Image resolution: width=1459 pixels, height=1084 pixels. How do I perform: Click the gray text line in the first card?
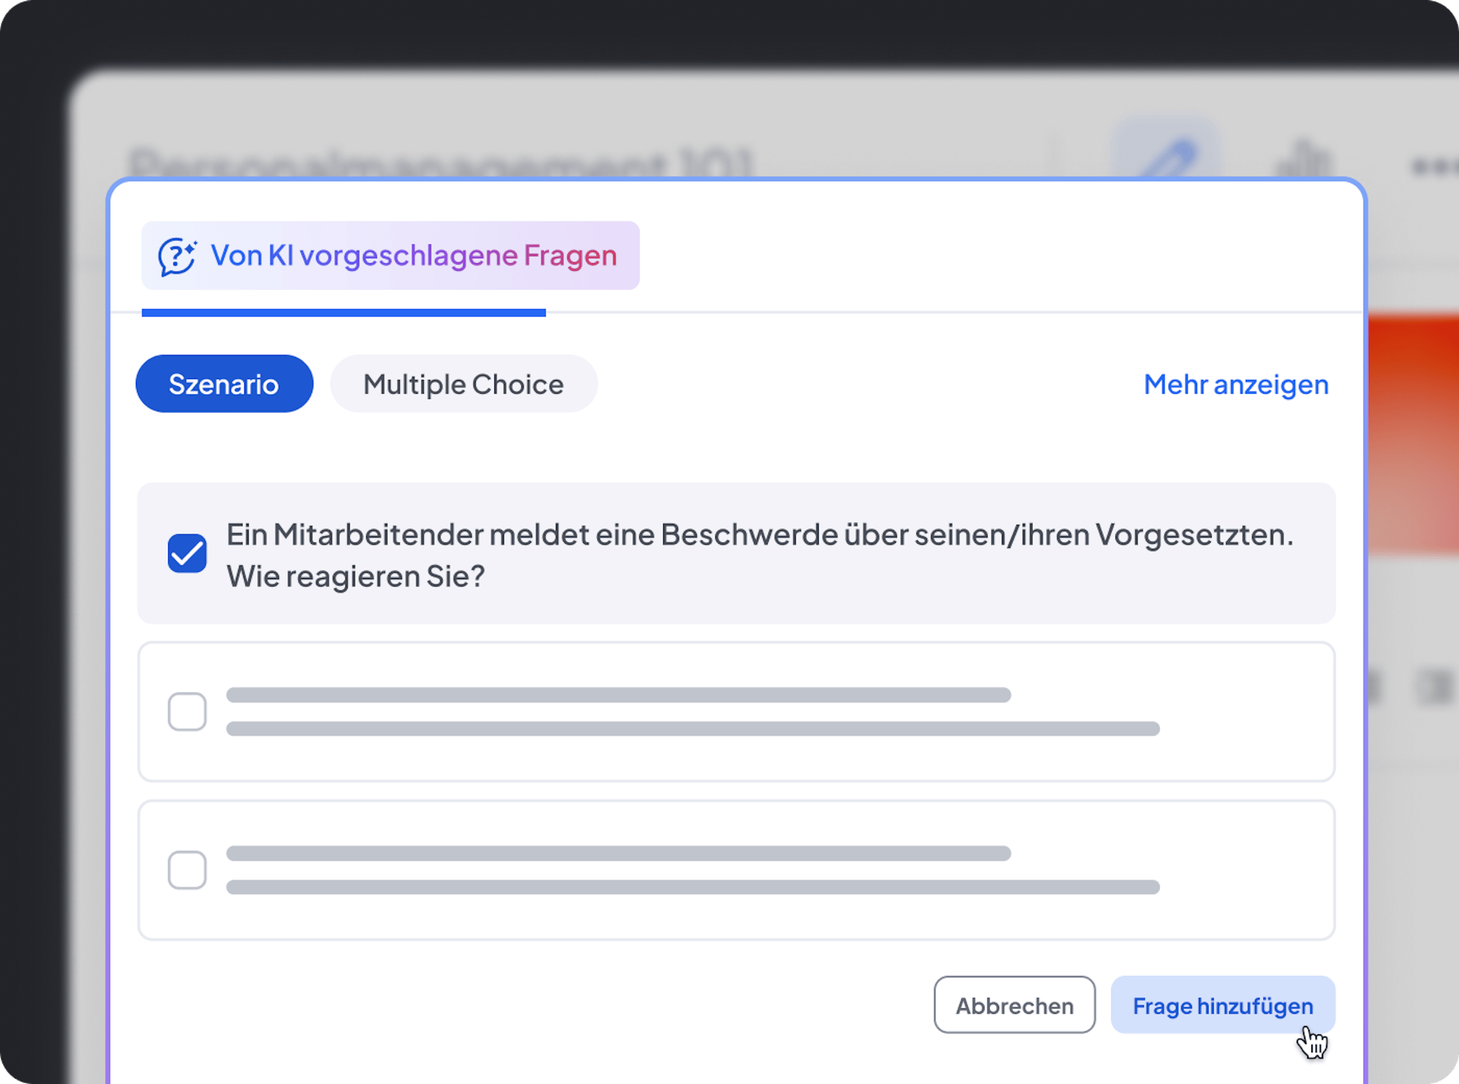[618, 695]
